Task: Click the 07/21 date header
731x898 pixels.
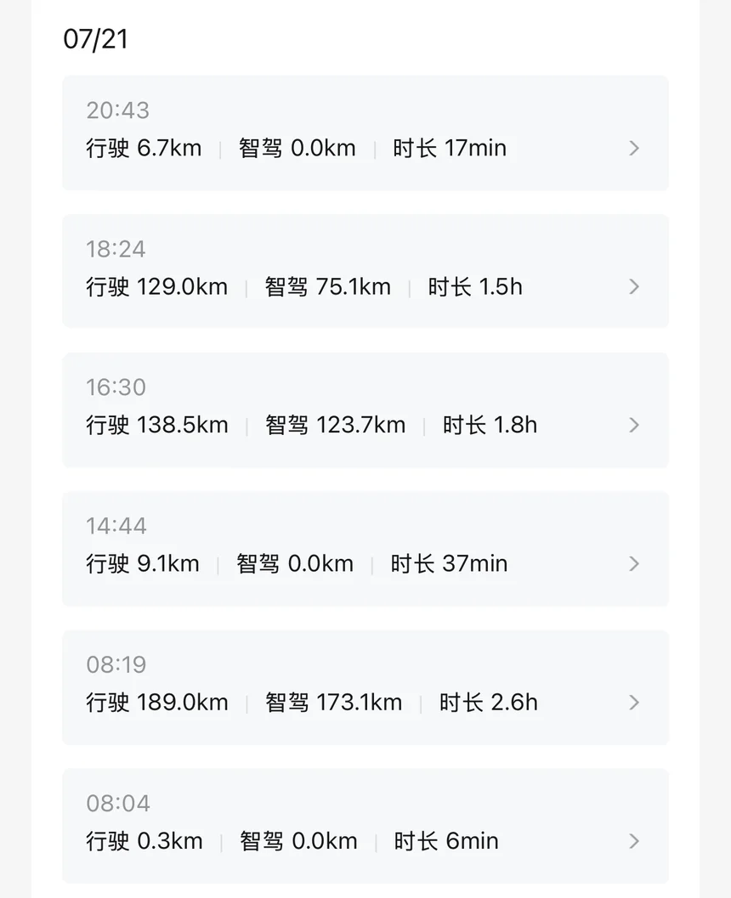Action: coord(96,39)
